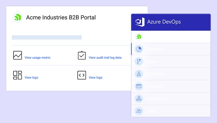Click the light blue placeholder bar under title
The height and width of the screenshot is (123, 217).
pos(47,37)
